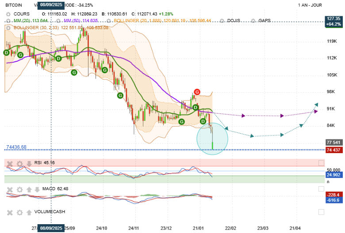Click the red 74 437 price label
The image size is (345, 233).
[x=333, y=150]
